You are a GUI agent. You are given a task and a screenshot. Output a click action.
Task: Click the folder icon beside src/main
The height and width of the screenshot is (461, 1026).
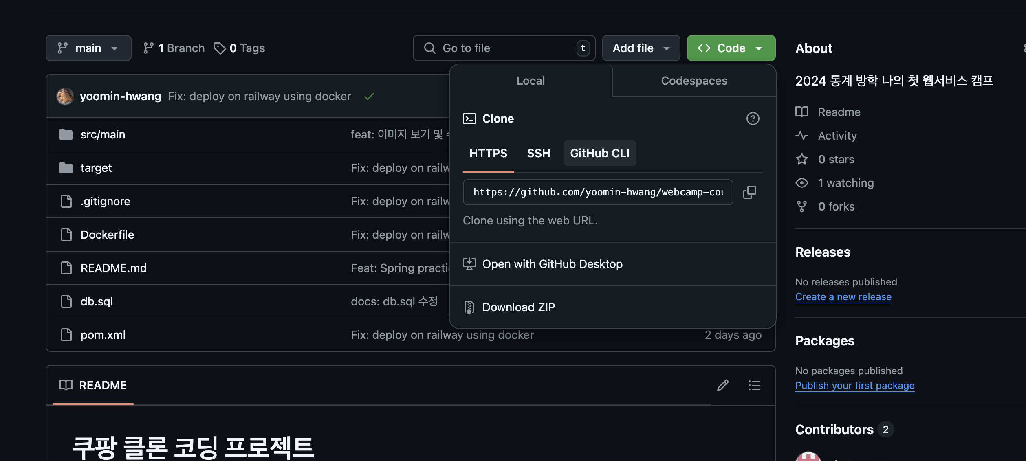66,134
